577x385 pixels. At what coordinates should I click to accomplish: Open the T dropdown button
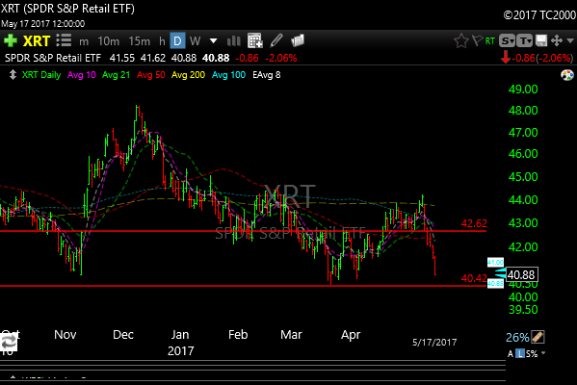tap(524, 40)
